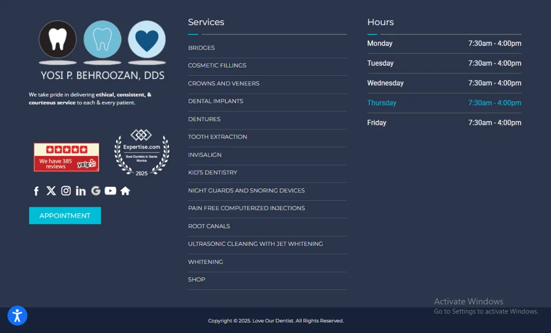Open the Kid's Dentistry link

point(213,172)
